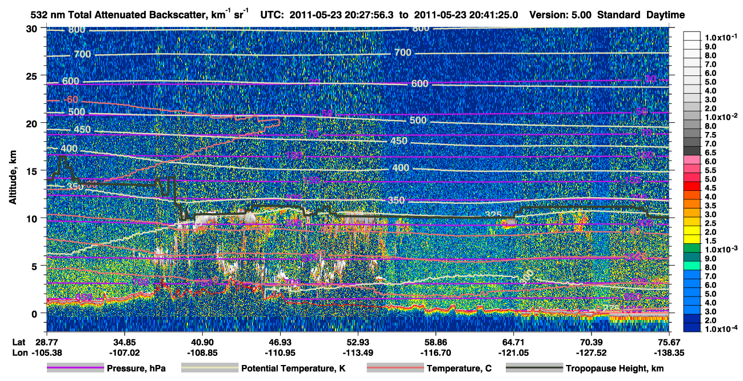Click the longitude value -127.52
Screen dimensions: 743x381
(x=591, y=352)
